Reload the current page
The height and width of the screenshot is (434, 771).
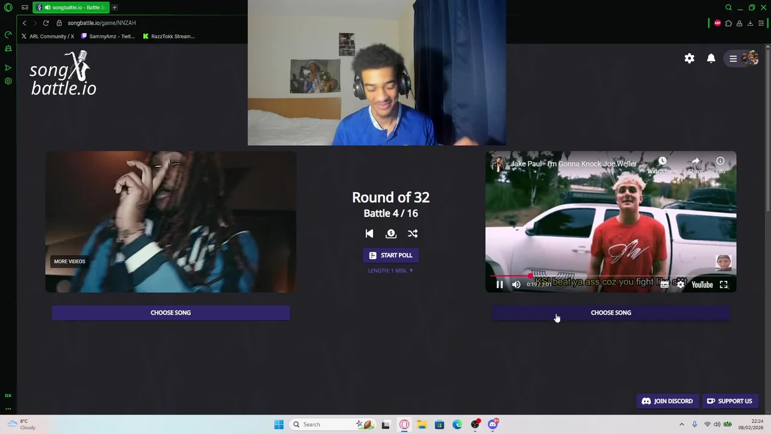[x=46, y=23]
